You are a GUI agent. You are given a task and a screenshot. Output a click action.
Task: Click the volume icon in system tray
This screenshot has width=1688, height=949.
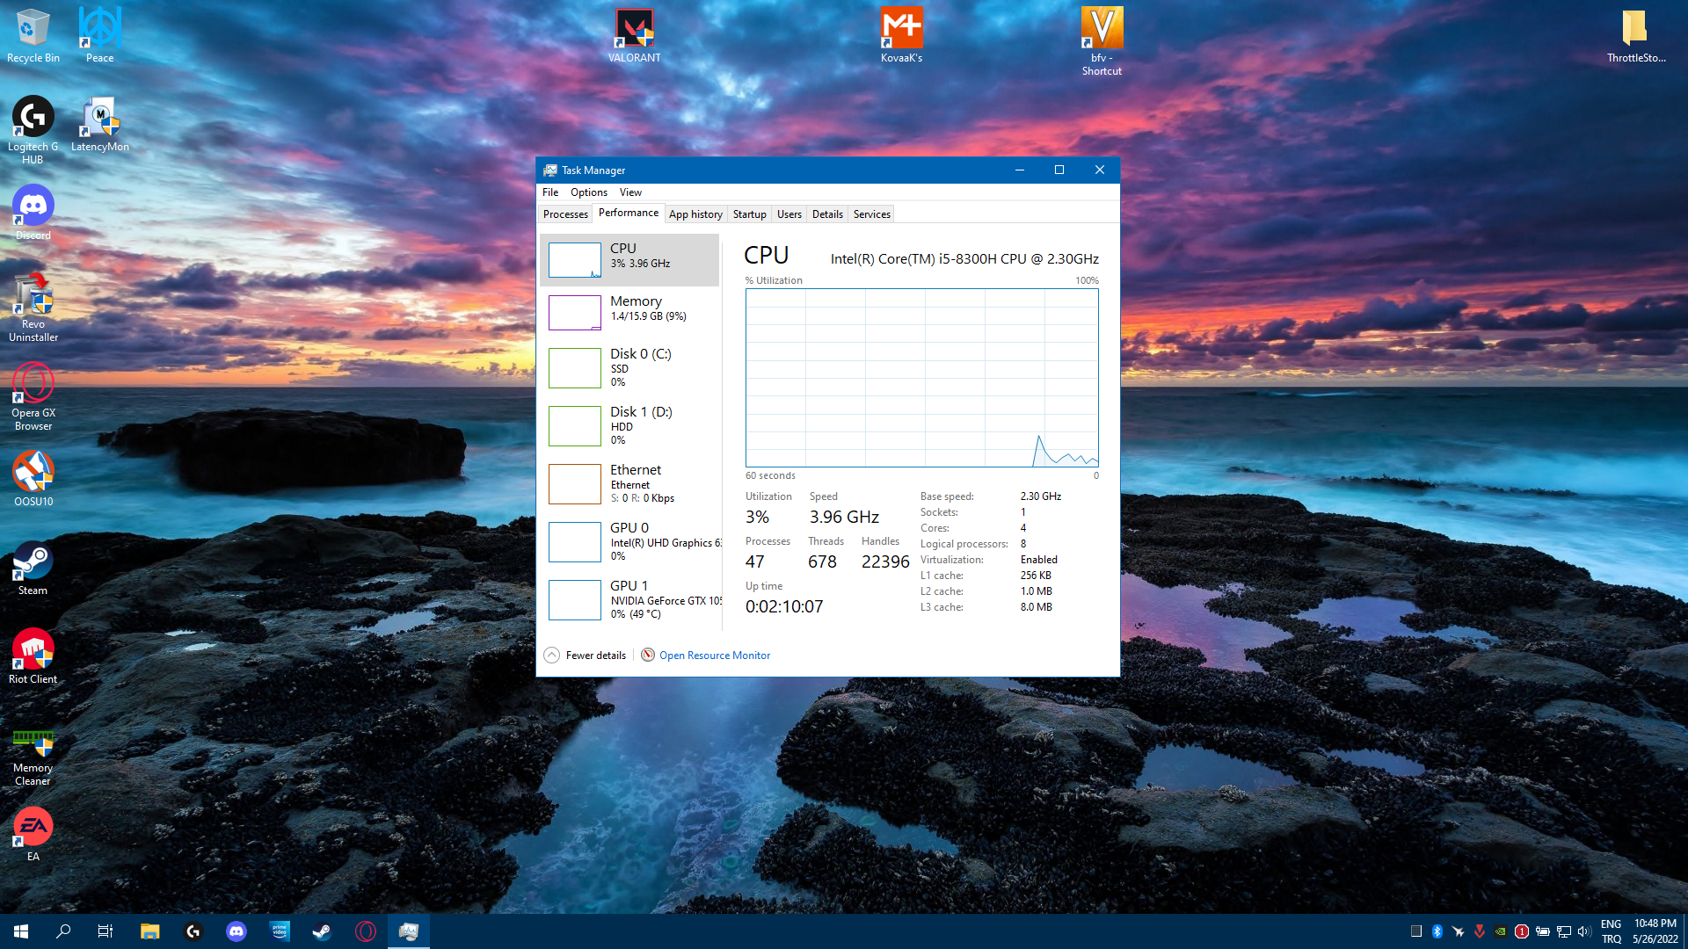(x=1583, y=931)
